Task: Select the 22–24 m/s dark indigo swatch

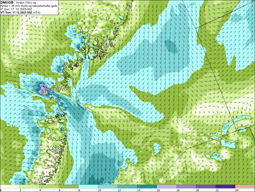Action: [225, 186]
